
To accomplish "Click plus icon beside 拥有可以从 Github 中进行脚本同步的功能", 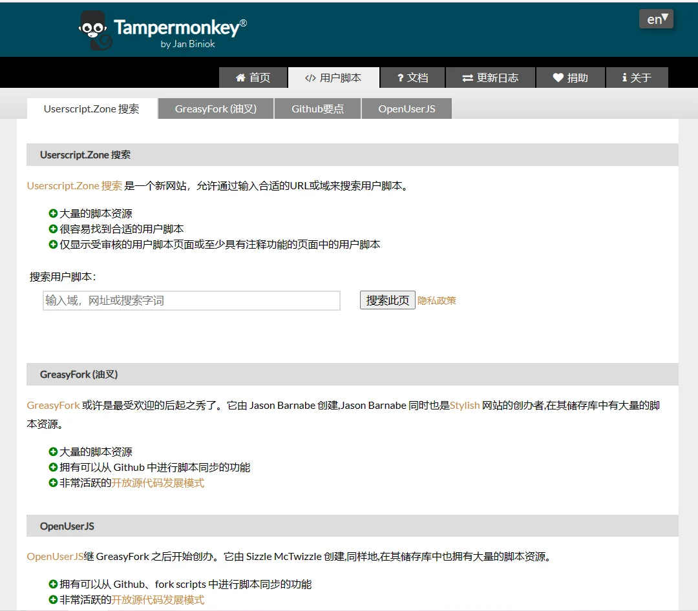I will coord(53,467).
